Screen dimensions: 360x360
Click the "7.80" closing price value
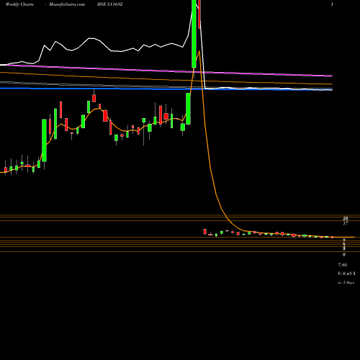343,265
